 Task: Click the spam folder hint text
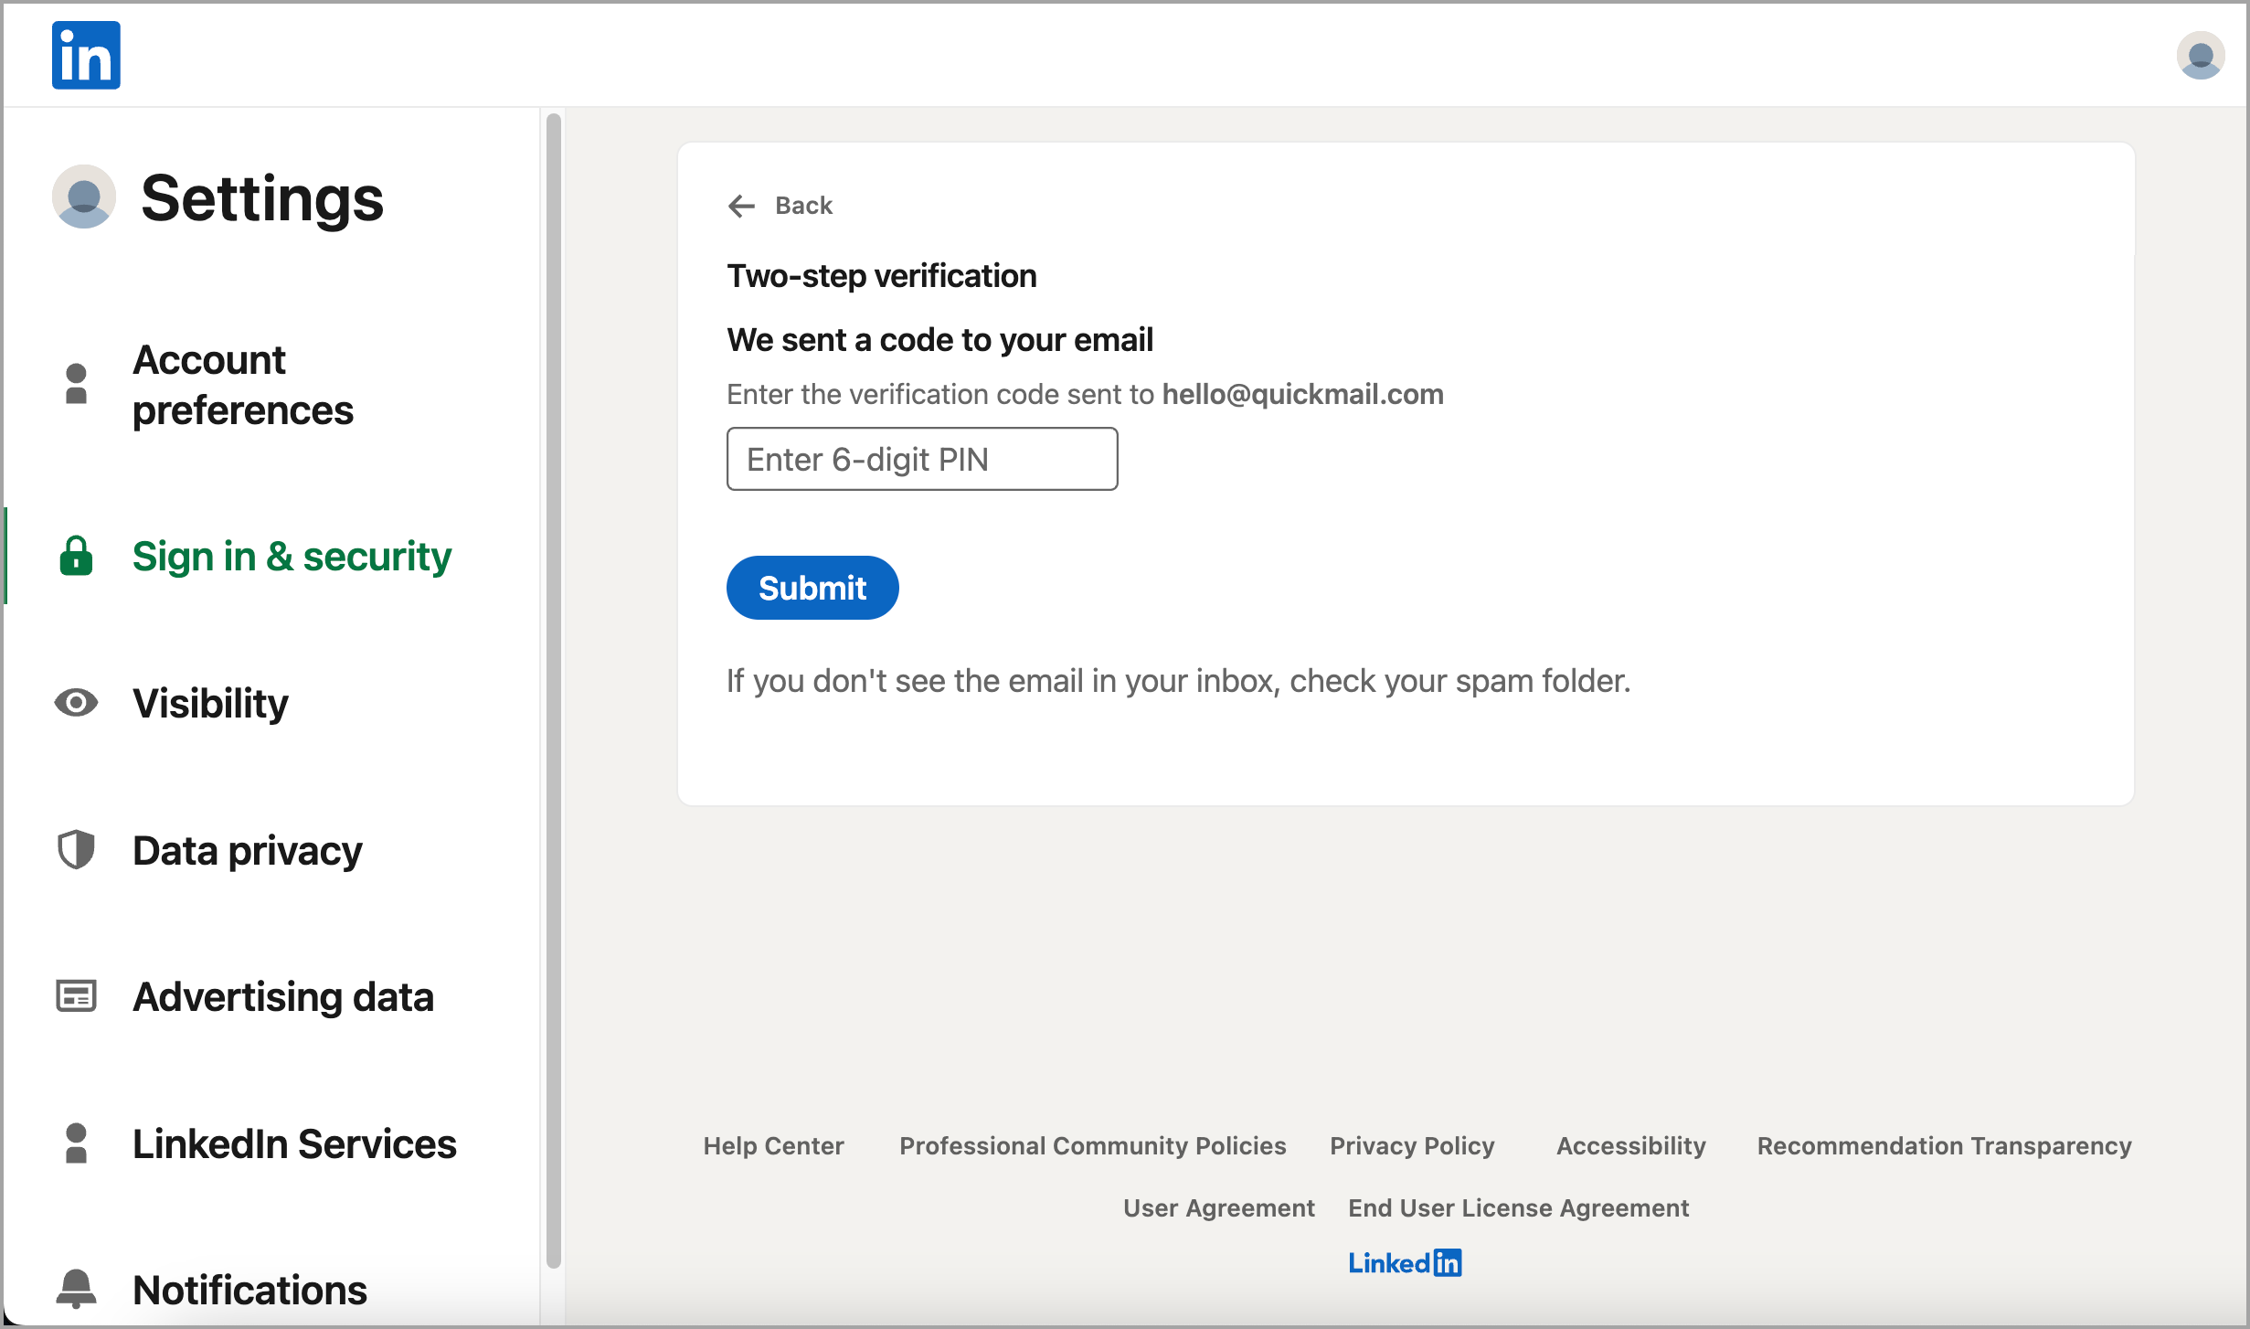(1178, 681)
